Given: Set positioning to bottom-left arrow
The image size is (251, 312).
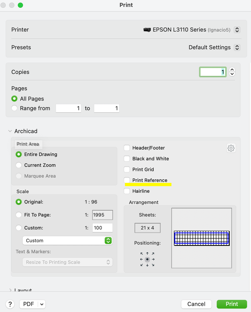Looking at the screenshot, I should [x=142, y=265].
